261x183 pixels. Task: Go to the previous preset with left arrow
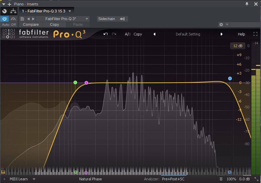tap(154, 34)
